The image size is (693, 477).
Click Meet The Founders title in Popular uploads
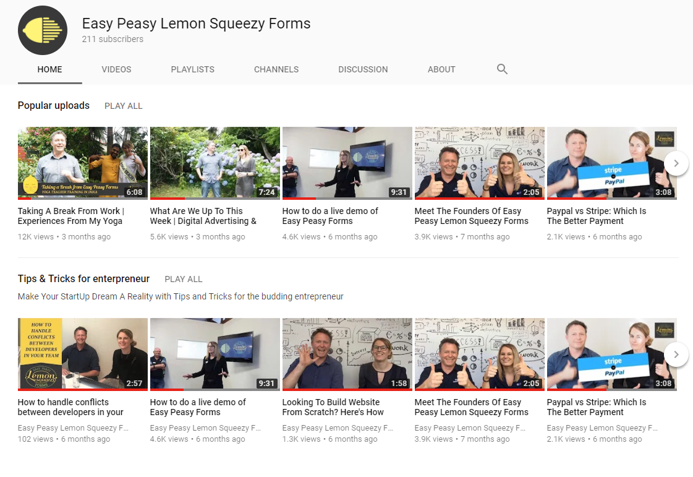472,216
